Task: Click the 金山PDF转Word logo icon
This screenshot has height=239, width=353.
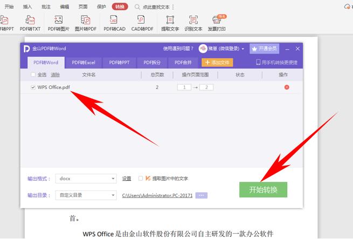Action: coord(26,49)
